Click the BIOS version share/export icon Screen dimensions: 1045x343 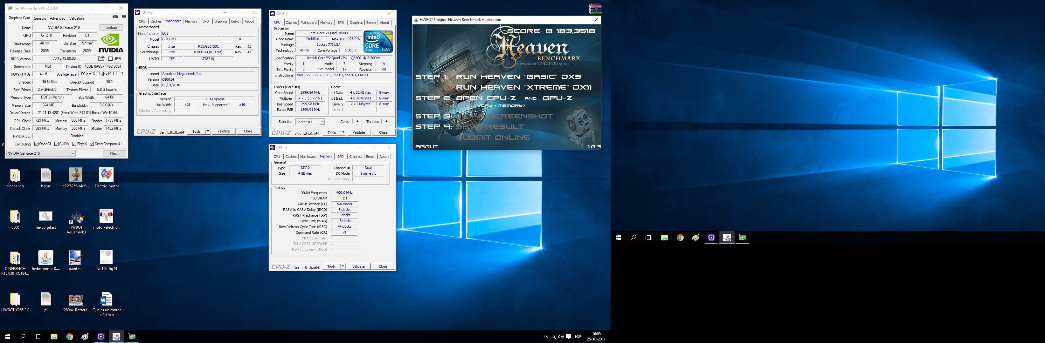(x=101, y=59)
